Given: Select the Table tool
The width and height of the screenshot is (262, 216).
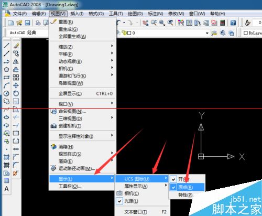Looking at the screenshot, I should pos(6,181).
